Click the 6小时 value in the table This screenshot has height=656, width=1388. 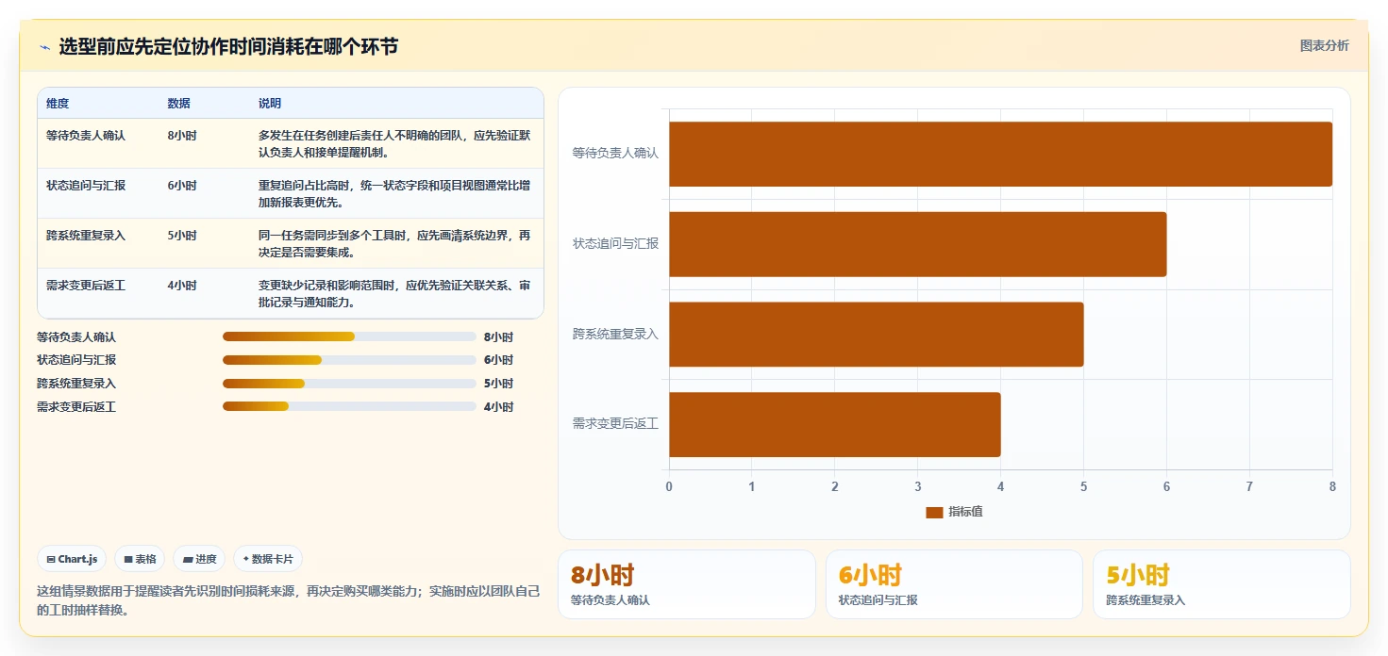pos(182,186)
